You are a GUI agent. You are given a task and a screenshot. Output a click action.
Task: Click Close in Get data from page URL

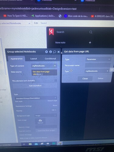pyautogui.click(x=85, y=79)
